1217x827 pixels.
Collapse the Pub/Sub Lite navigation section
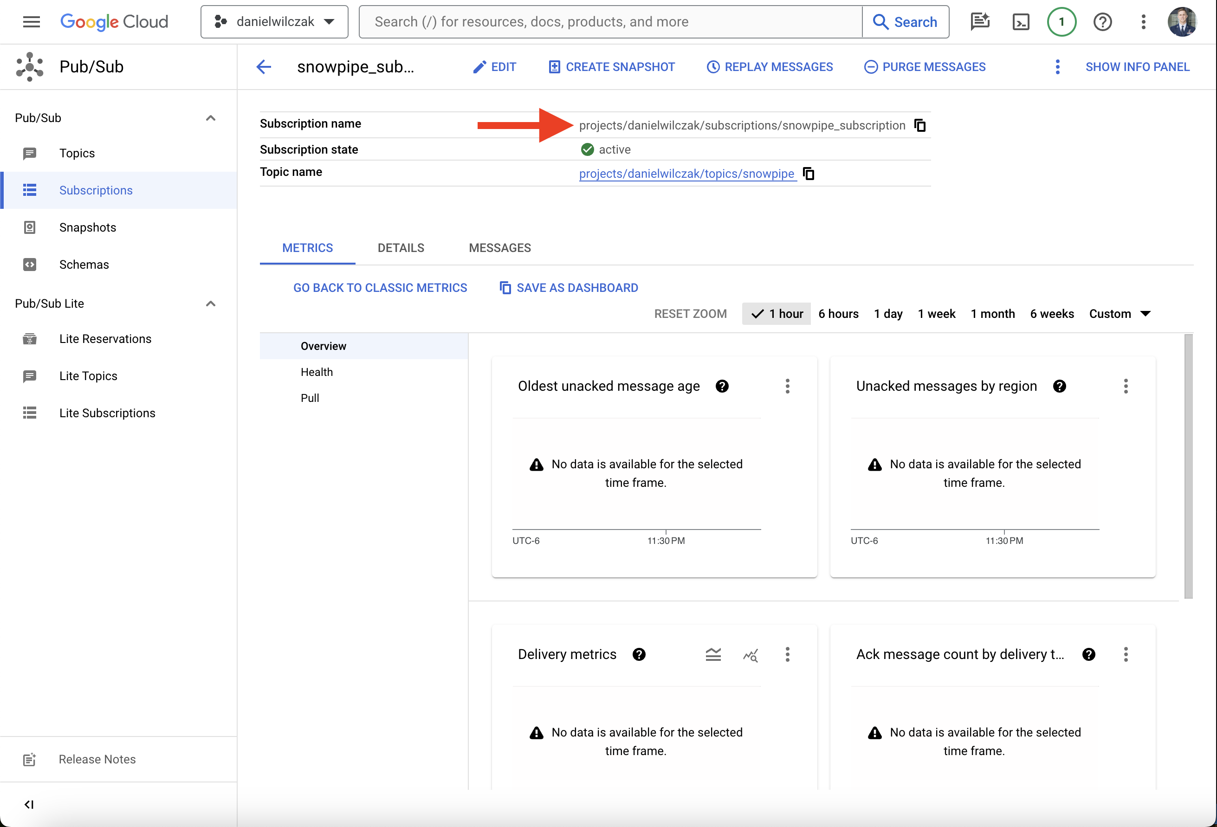pos(211,304)
